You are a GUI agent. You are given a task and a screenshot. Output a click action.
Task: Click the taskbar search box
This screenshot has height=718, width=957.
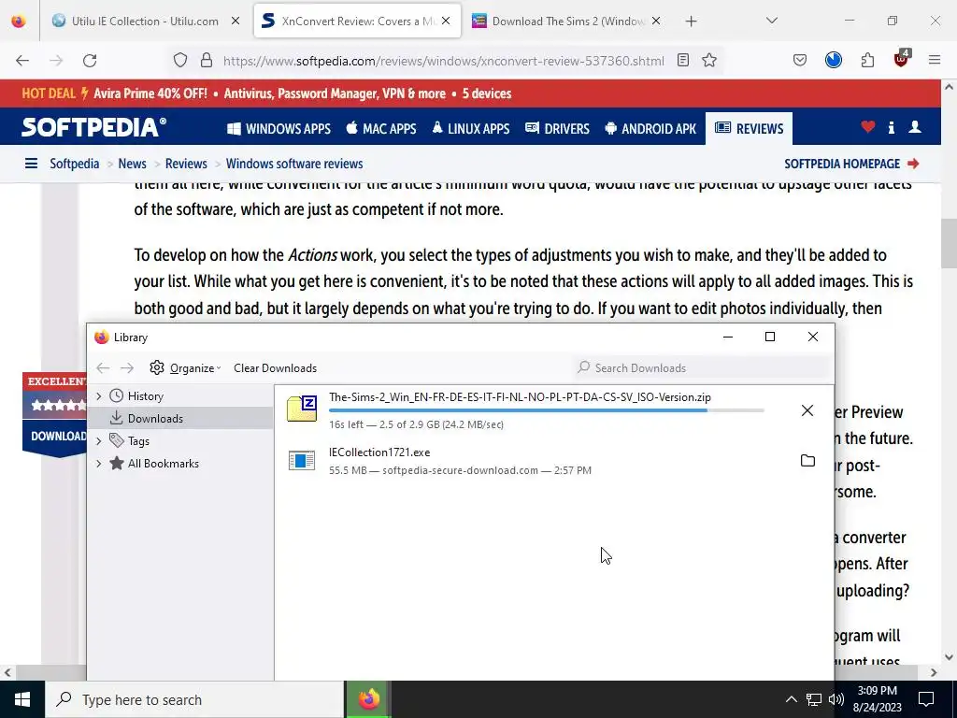[x=194, y=699]
